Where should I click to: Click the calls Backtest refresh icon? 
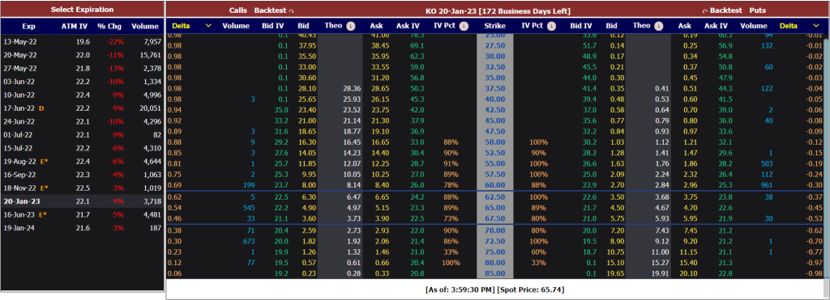coord(291,11)
